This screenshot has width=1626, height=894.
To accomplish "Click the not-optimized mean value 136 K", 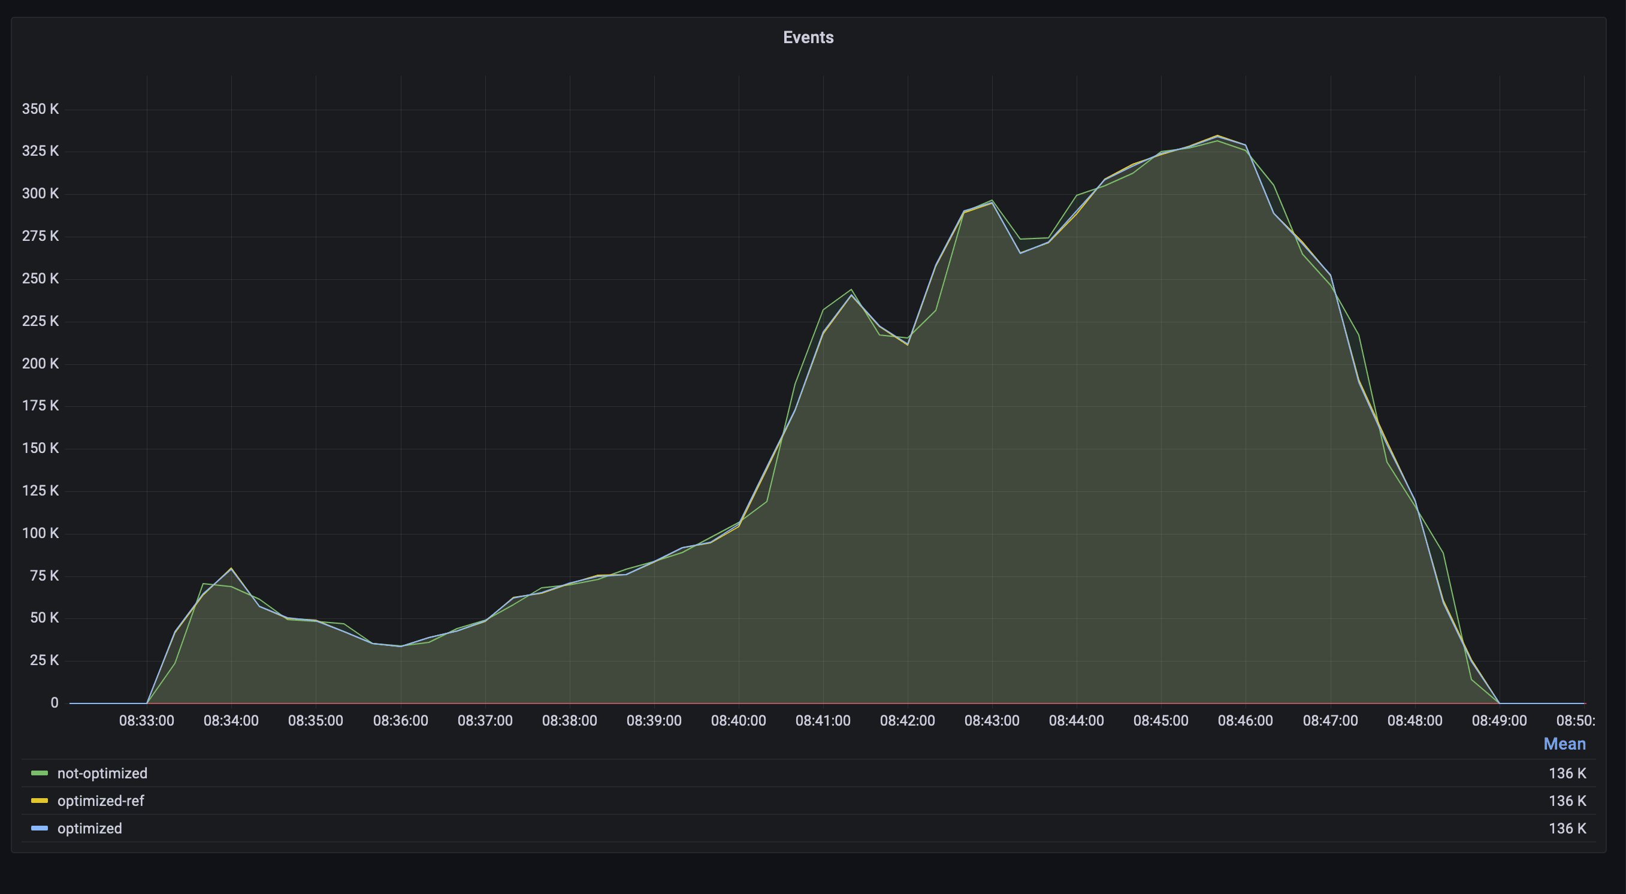I will [1567, 774].
